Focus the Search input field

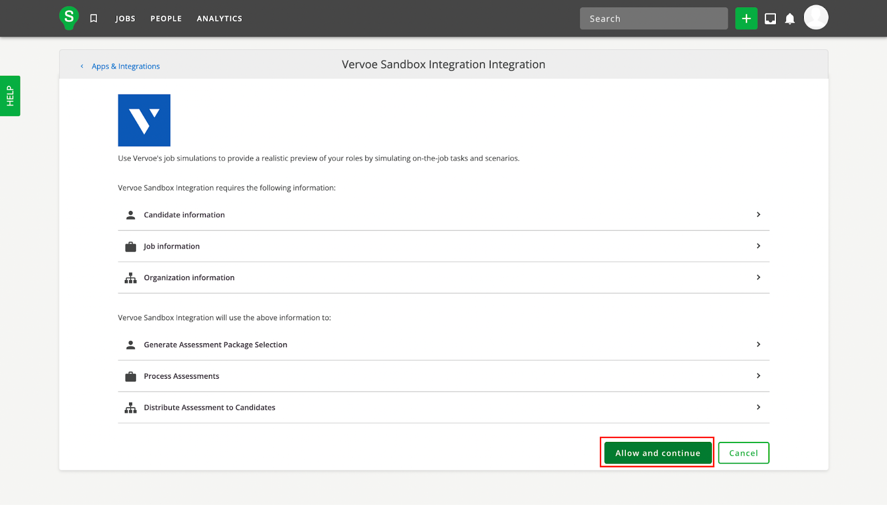click(x=654, y=18)
